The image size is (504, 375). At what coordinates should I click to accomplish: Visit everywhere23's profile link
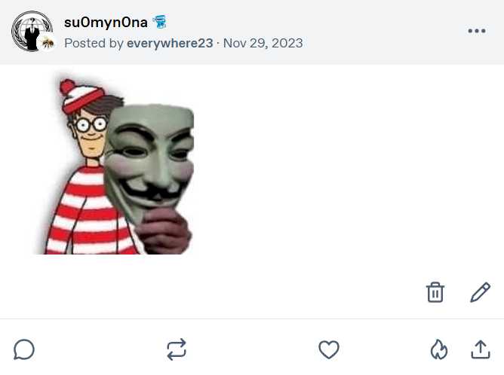(170, 43)
